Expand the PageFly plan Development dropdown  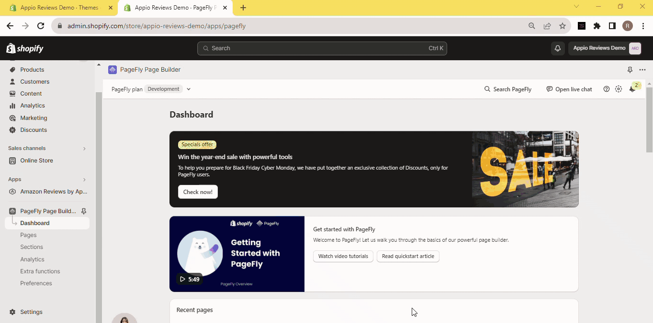(189, 89)
